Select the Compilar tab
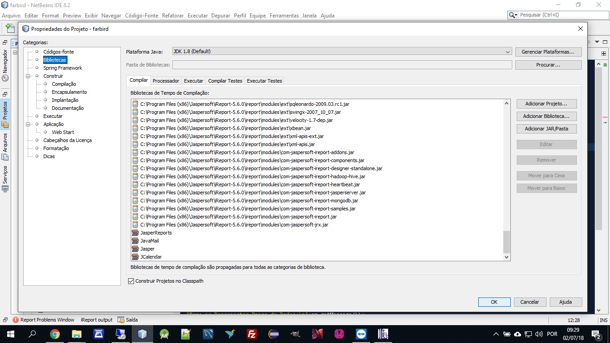610x343 pixels. 138,80
